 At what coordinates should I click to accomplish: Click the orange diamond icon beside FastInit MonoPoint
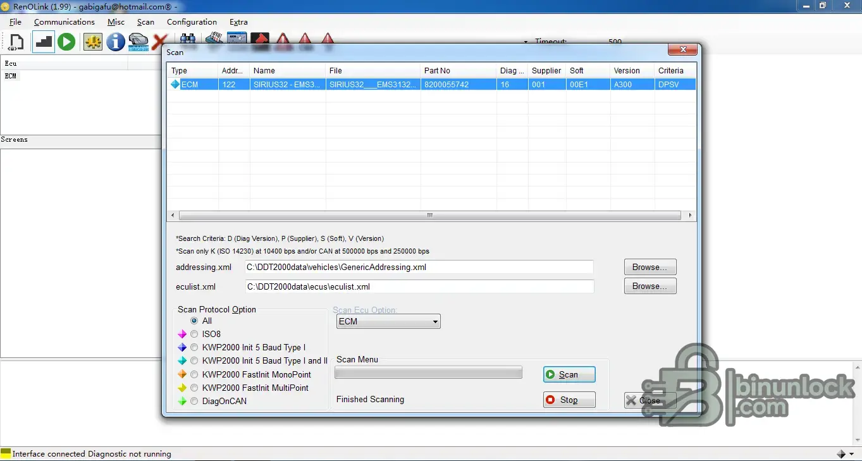coord(183,374)
